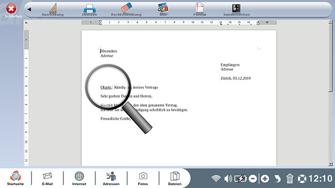Viewport: 335px width, 188px height.
Task: Click the undo back arrow in tray
Action: click(277, 179)
